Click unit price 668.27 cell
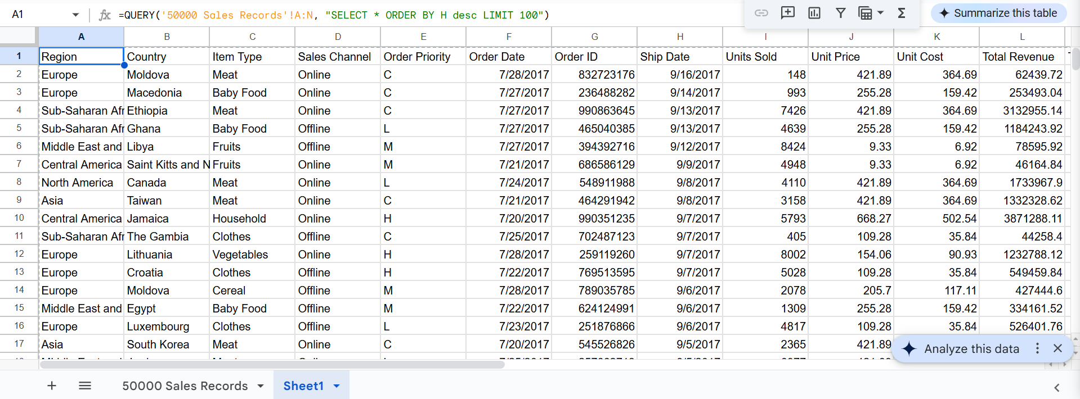This screenshot has width=1080, height=399. point(851,218)
